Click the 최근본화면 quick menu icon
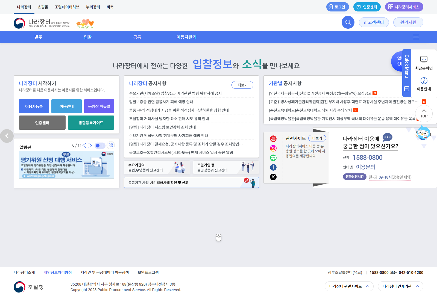This screenshot has height=296, width=437. click(424, 63)
